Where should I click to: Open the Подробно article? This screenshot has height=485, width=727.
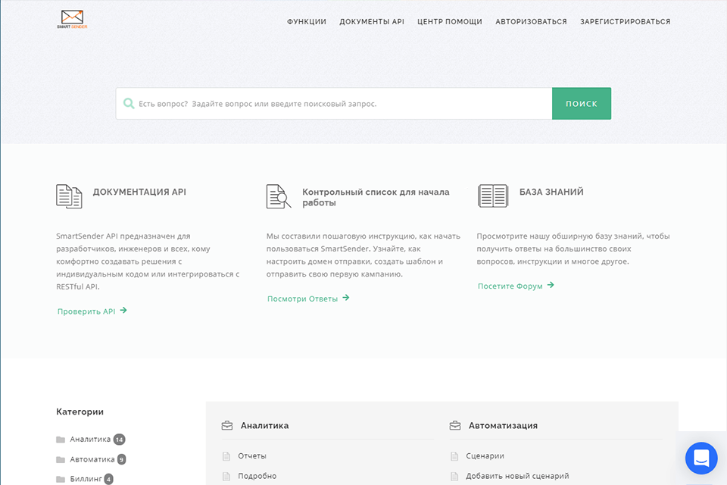(x=257, y=476)
